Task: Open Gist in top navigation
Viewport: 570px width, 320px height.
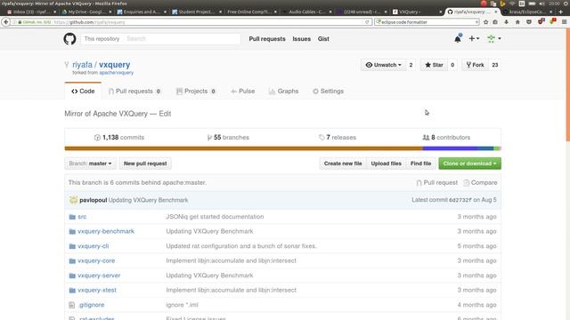Action: [x=323, y=39]
